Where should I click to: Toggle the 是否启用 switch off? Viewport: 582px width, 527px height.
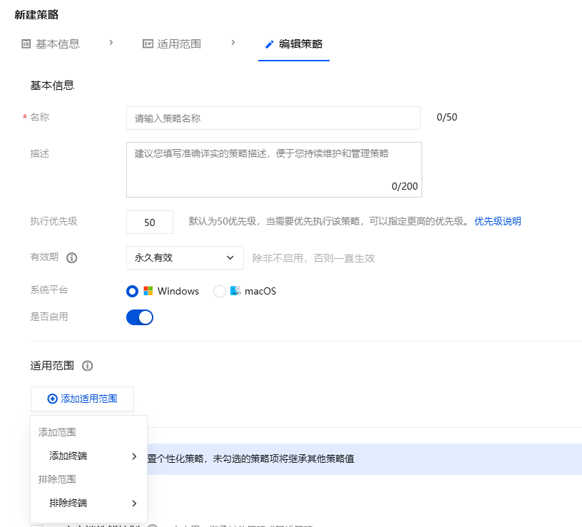pos(140,317)
